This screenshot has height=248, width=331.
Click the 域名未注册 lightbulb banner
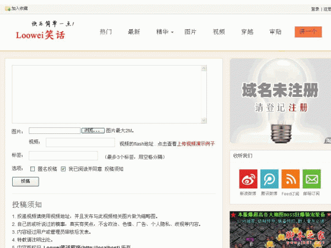click(280, 101)
